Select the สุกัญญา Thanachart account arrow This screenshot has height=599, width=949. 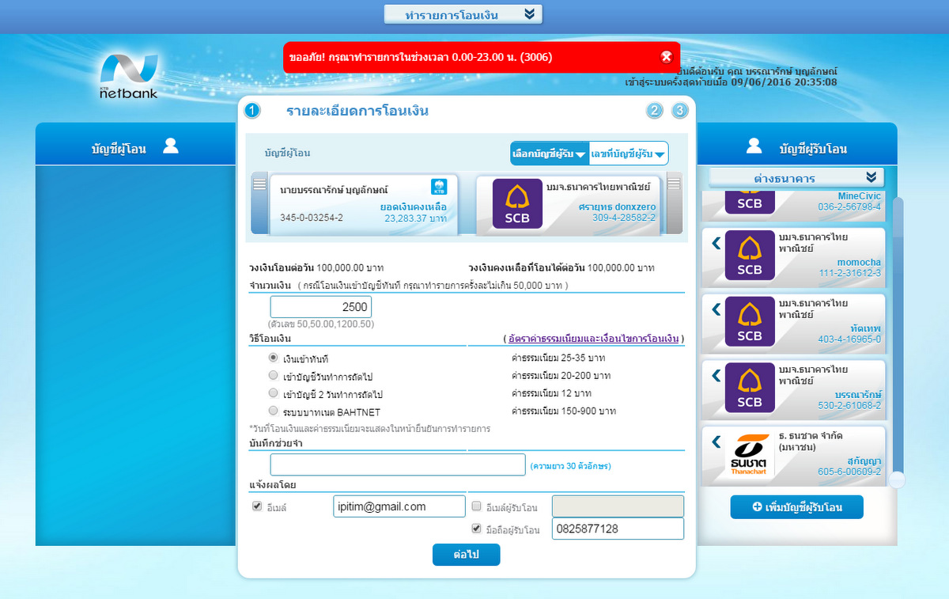(716, 442)
